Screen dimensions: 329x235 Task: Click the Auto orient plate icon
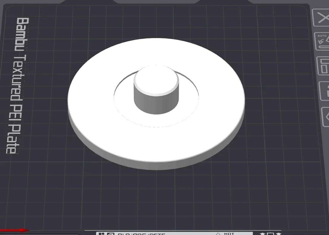(x=322, y=41)
